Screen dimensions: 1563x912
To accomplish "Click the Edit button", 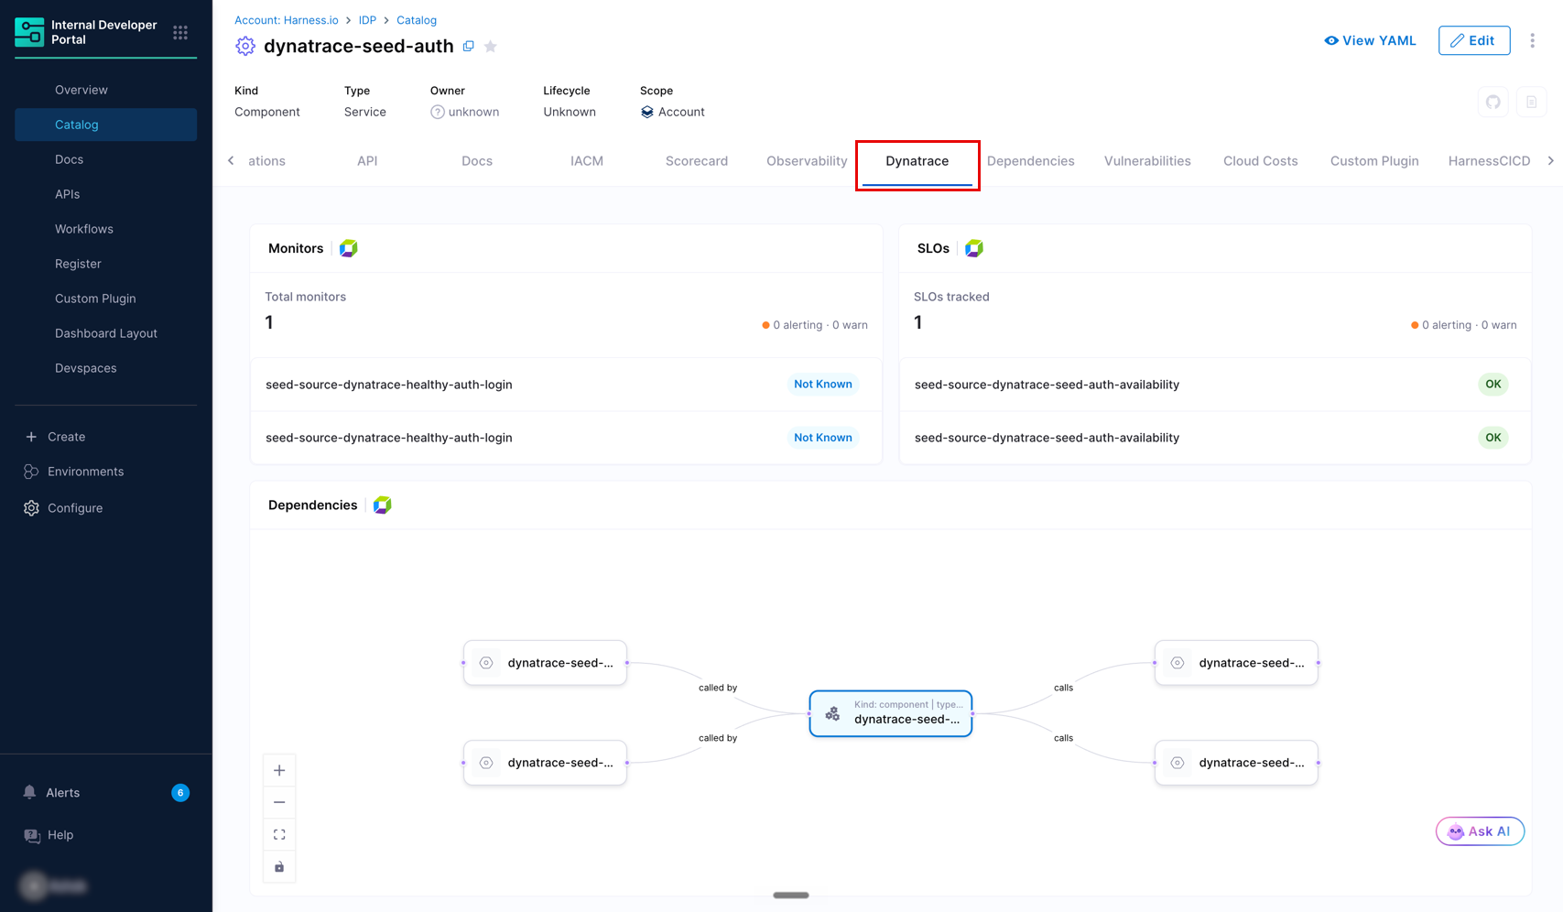I will click(x=1474, y=40).
